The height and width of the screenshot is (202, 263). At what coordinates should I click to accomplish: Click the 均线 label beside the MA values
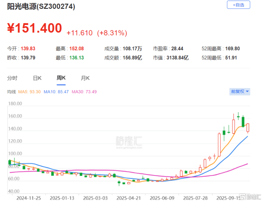click(11, 92)
